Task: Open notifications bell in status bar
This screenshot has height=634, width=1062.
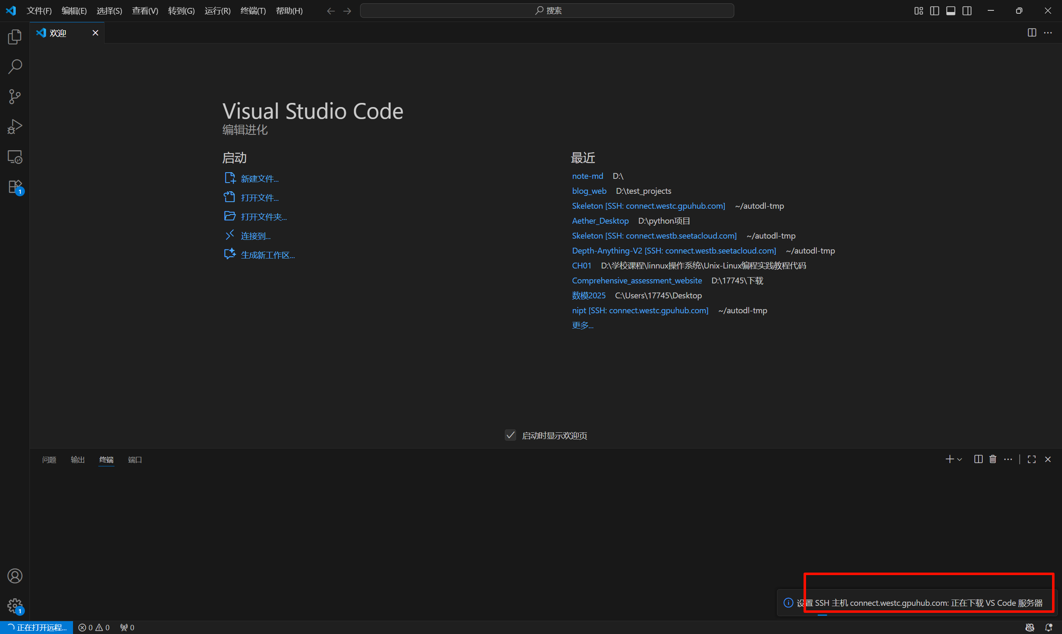Action: pos(1048,627)
